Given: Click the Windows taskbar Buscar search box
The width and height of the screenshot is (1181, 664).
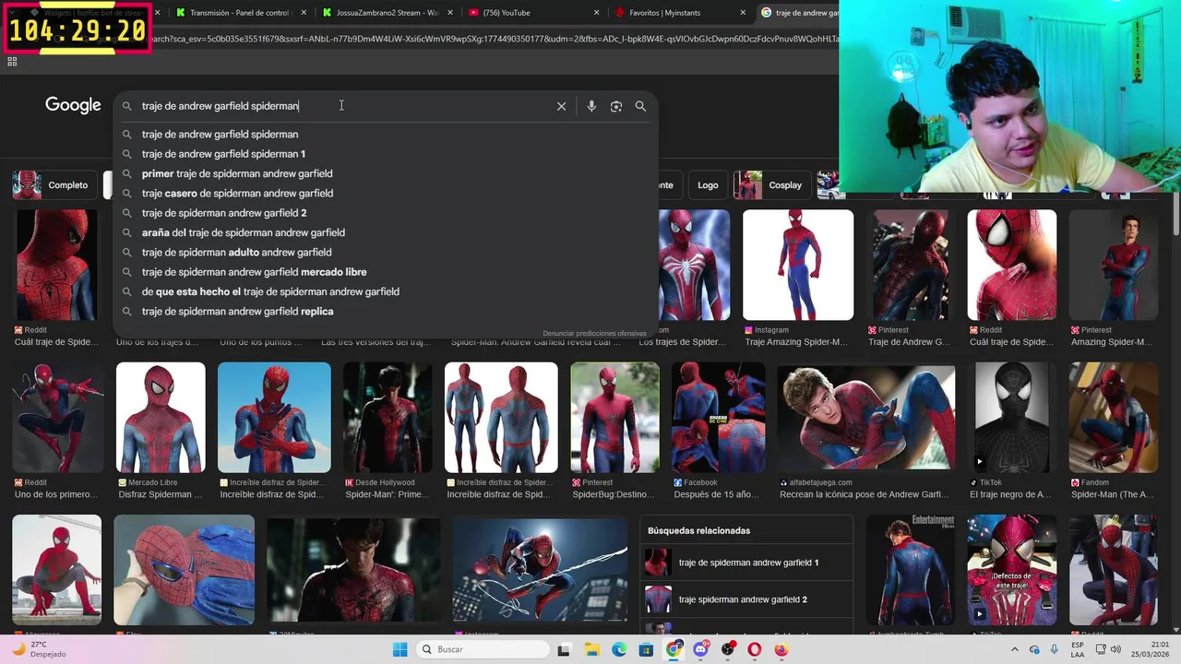Looking at the screenshot, I should pyautogui.click(x=482, y=649).
